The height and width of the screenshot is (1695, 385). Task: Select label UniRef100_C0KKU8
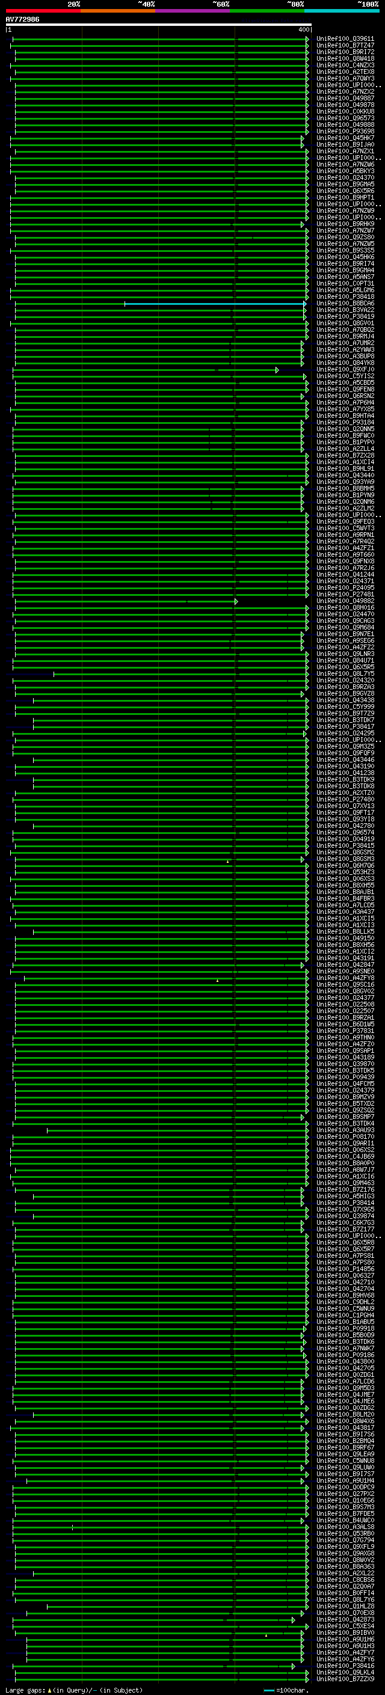tap(345, 111)
